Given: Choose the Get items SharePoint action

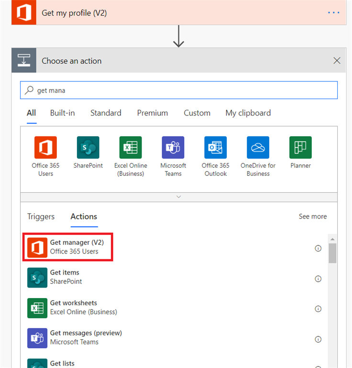Looking at the screenshot, I should pyautogui.click(x=174, y=277).
